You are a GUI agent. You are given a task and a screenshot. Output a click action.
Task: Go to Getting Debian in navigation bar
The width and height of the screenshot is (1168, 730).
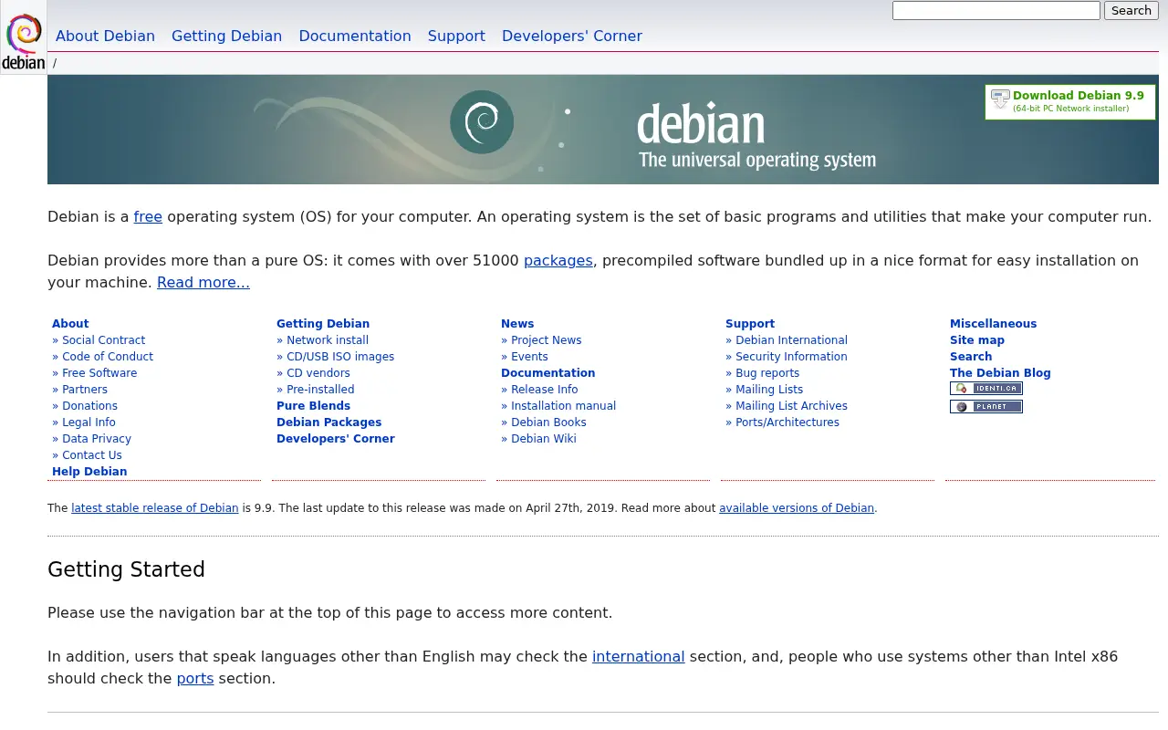pos(226,36)
